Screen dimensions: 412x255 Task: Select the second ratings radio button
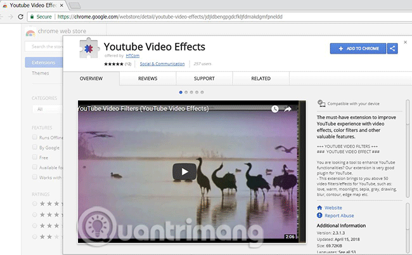click(x=35, y=214)
